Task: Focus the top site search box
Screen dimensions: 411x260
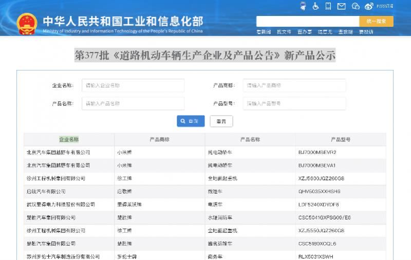Action: (308, 21)
